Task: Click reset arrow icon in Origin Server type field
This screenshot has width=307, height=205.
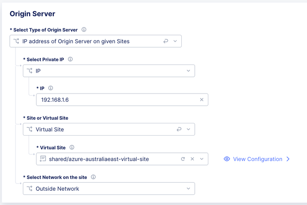Action: pos(166,41)
